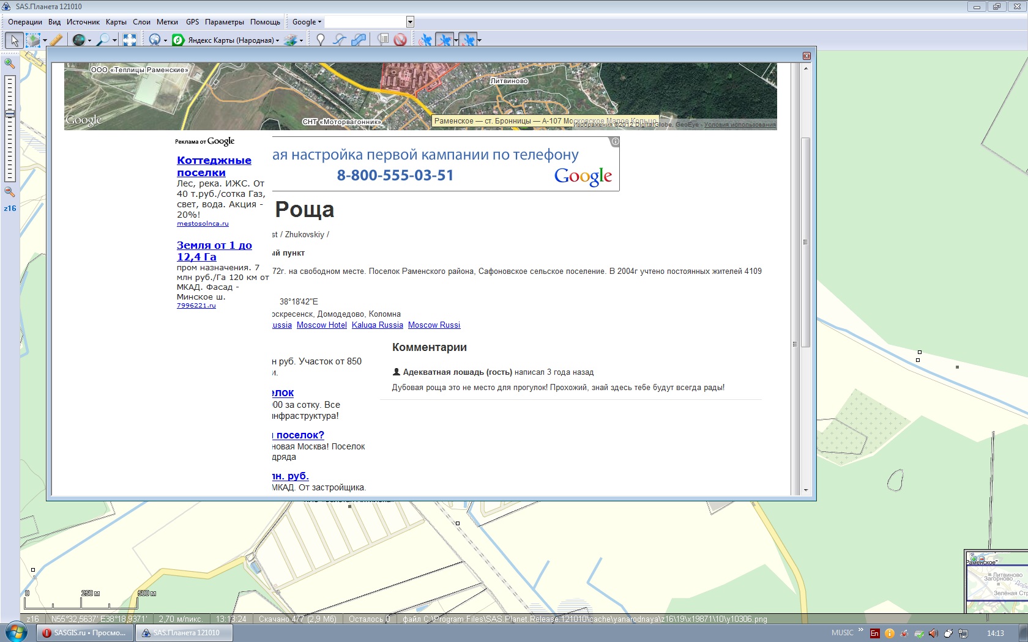
Task: Open the Moscow Hotel link
Action: point(321,325)
